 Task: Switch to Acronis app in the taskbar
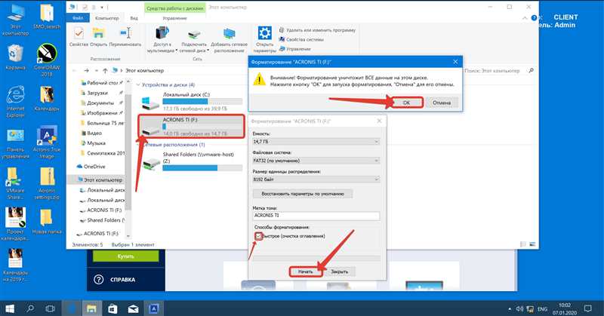(154, 308)
